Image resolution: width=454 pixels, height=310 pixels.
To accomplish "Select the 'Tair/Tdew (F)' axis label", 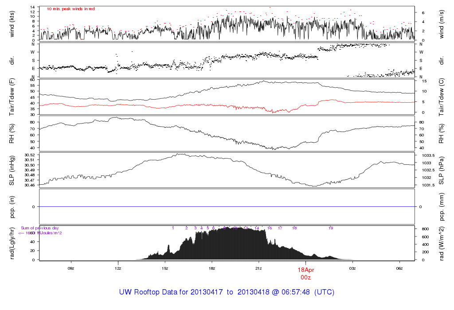I will point(12,97).
